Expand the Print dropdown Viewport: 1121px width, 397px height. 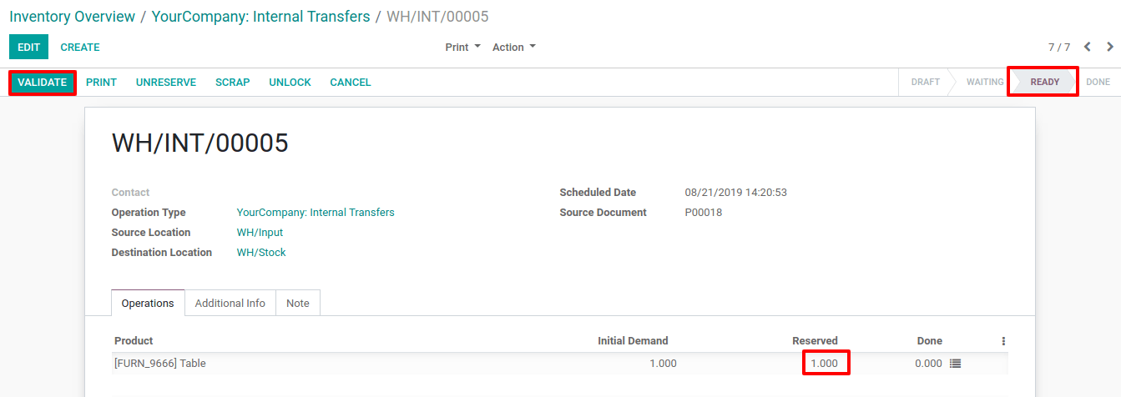click(462, 48)
